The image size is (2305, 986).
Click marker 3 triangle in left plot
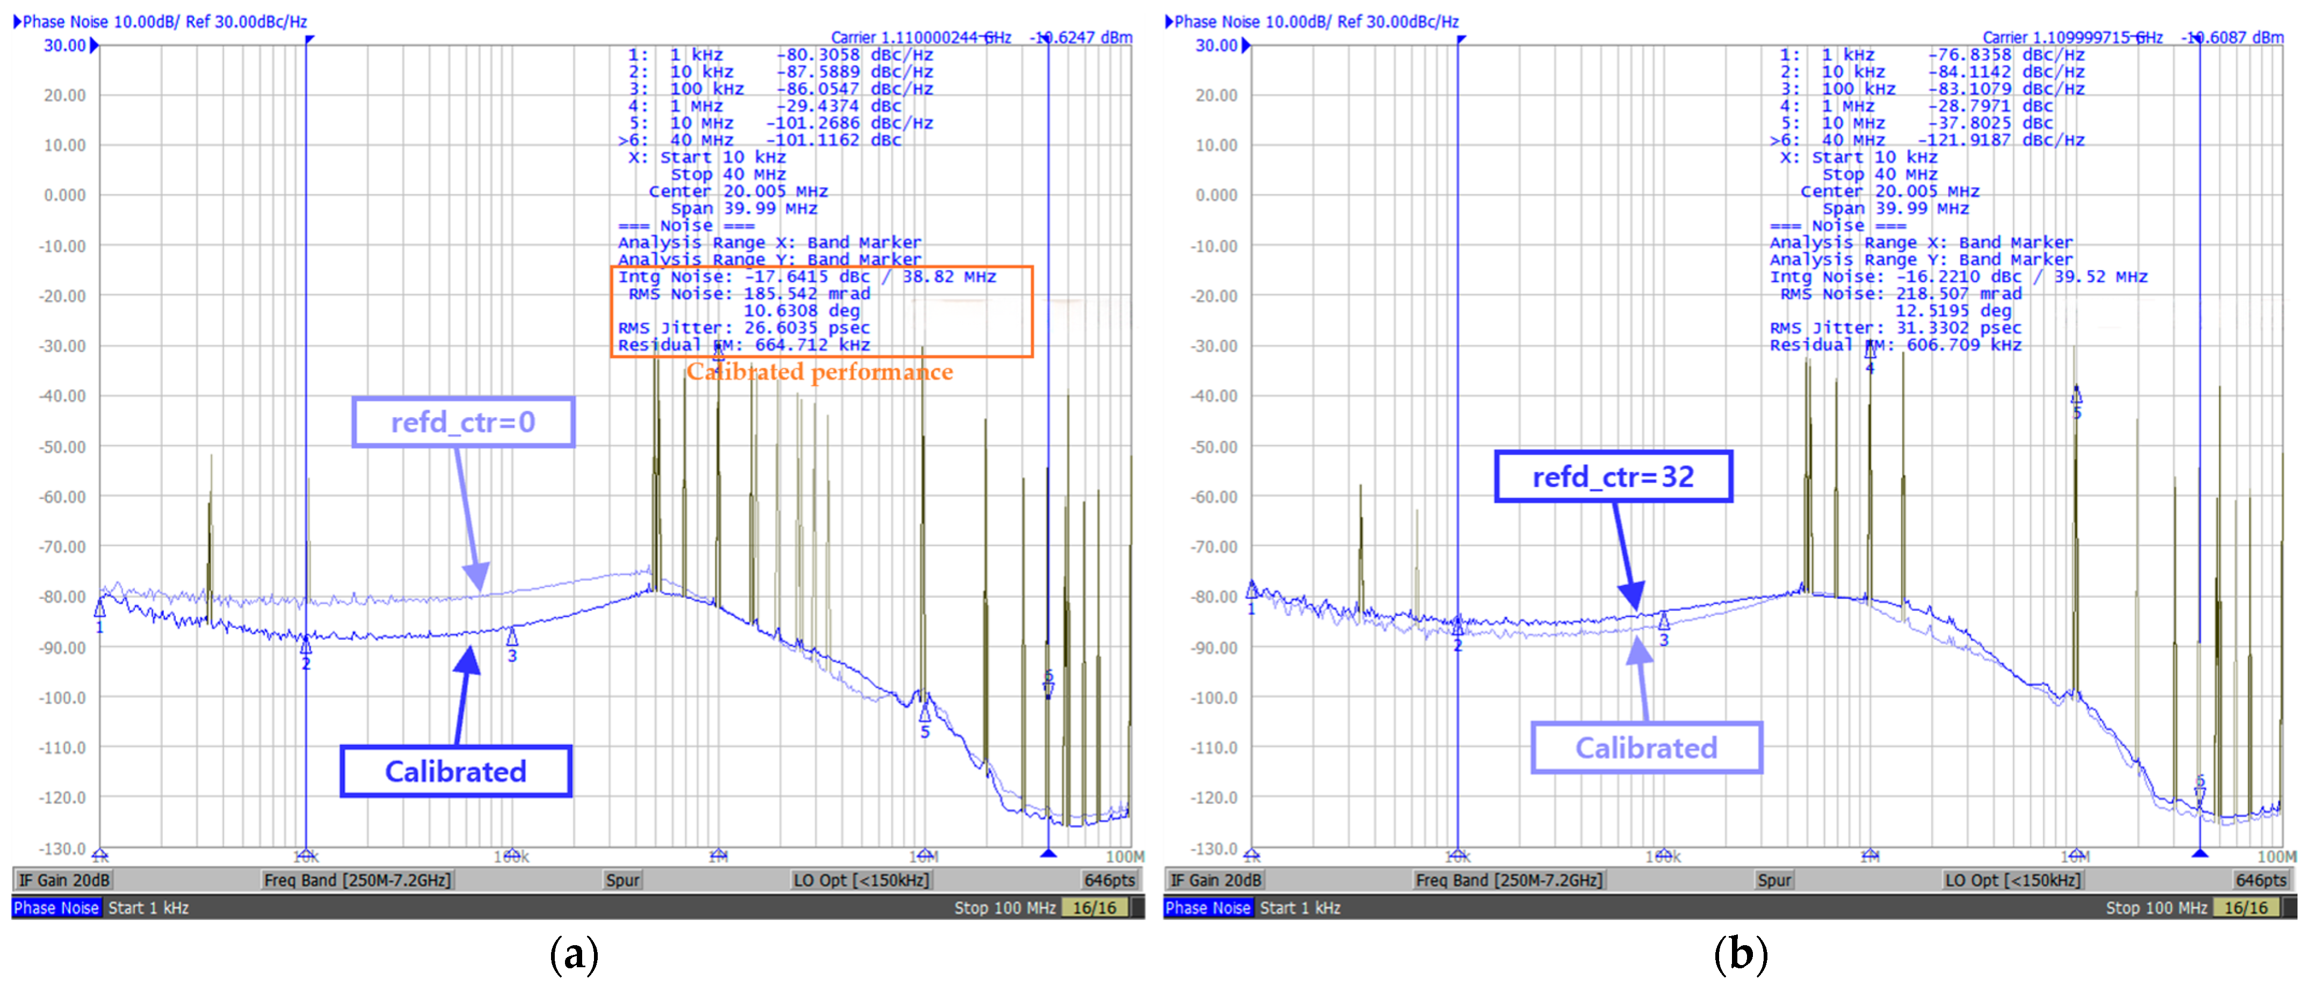coord(512,637)
